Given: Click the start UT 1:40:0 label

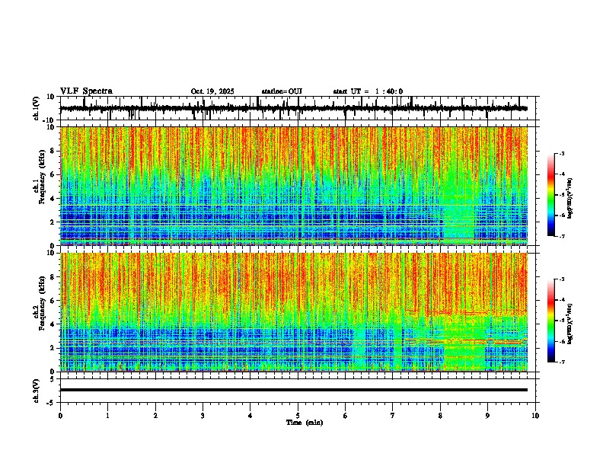Looking at the screenshot, I should [x=368, y=91].
